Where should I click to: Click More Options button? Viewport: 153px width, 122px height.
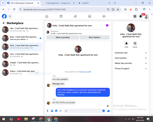pos(95,38)
